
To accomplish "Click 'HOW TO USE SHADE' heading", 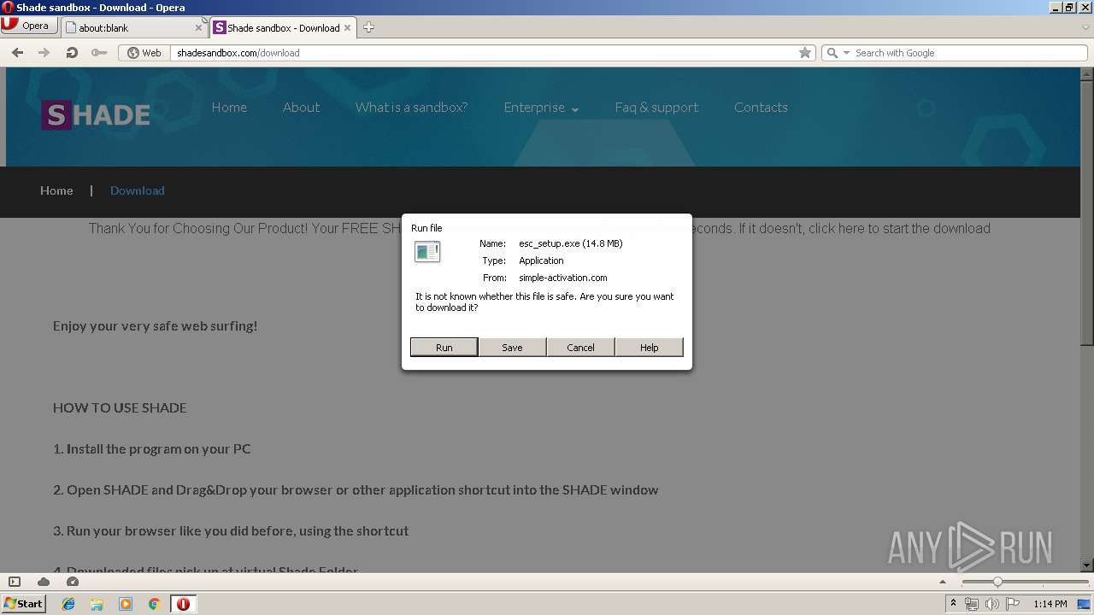I will [x=120, y=407].
